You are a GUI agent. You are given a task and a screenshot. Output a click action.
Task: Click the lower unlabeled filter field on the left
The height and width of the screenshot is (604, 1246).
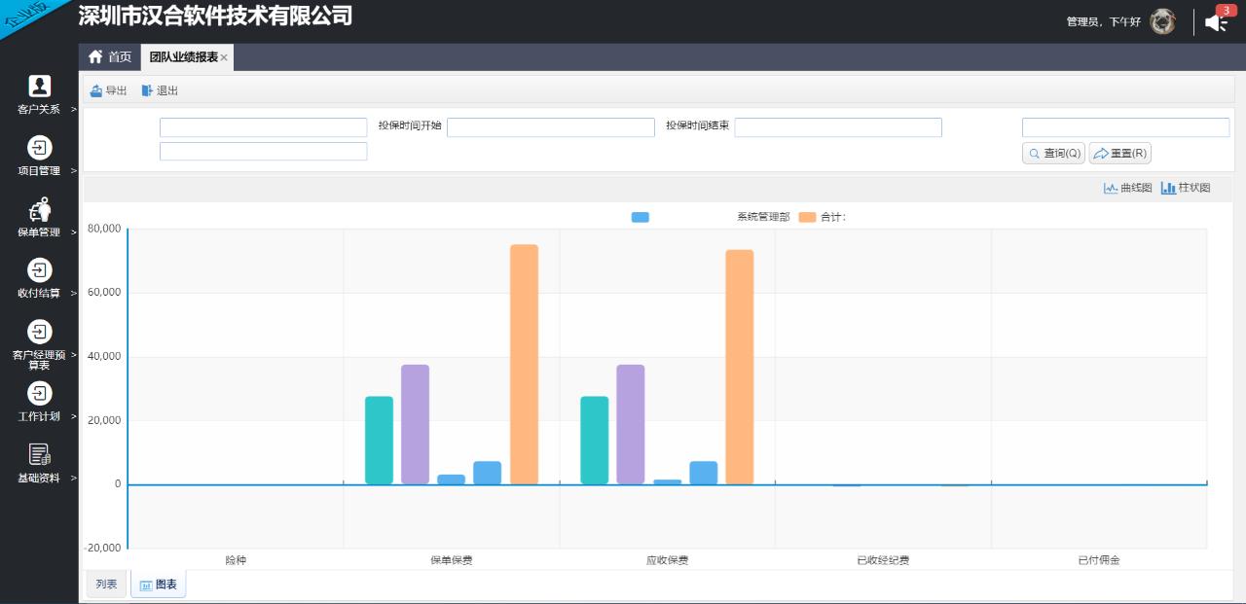click(x=263, y=152)
